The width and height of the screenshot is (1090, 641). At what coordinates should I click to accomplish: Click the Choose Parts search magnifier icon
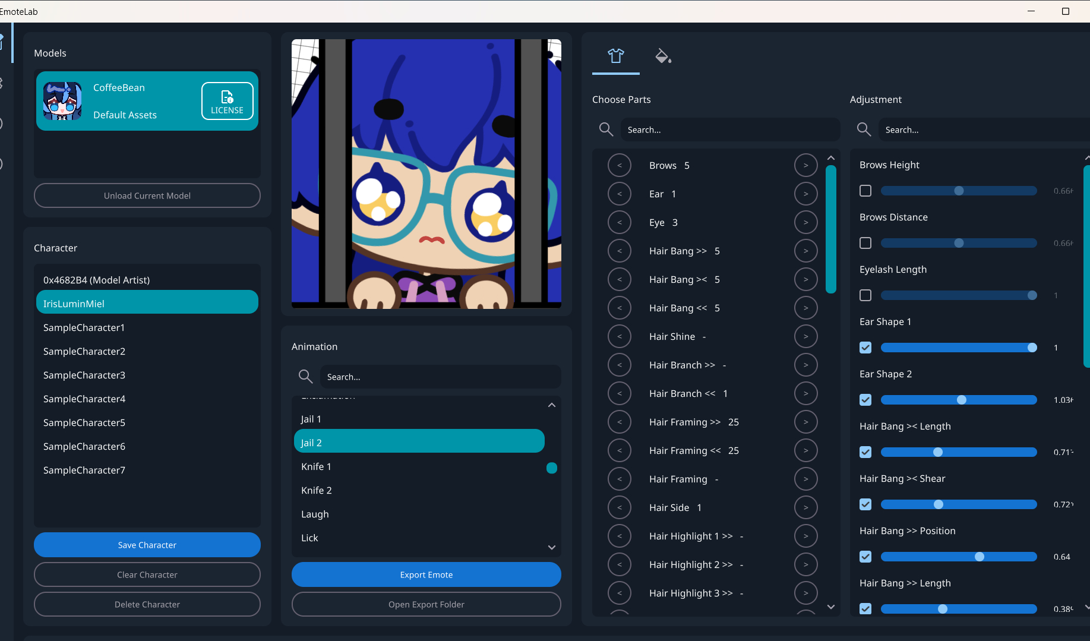click(x=606, y=130)
